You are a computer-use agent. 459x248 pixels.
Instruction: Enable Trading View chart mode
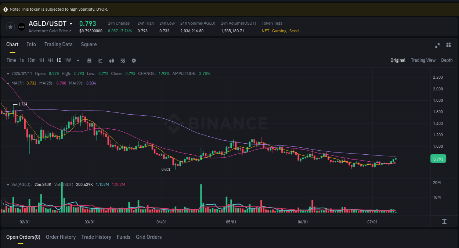(423, 60)
